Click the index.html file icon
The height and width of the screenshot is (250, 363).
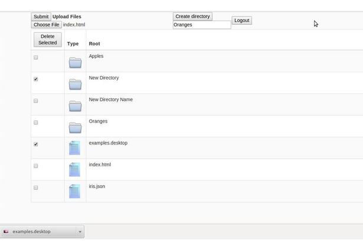pos(74,170)
